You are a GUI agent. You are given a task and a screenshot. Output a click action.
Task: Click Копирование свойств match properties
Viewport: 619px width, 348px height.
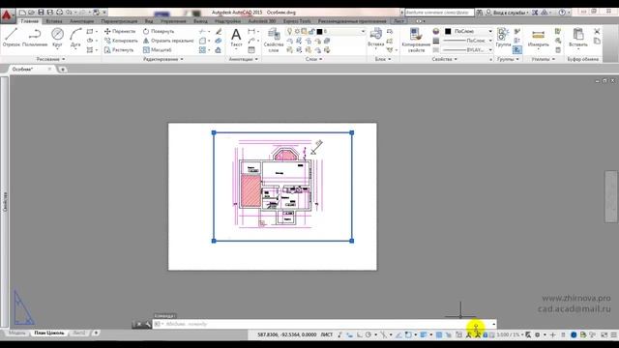[416, 41]
